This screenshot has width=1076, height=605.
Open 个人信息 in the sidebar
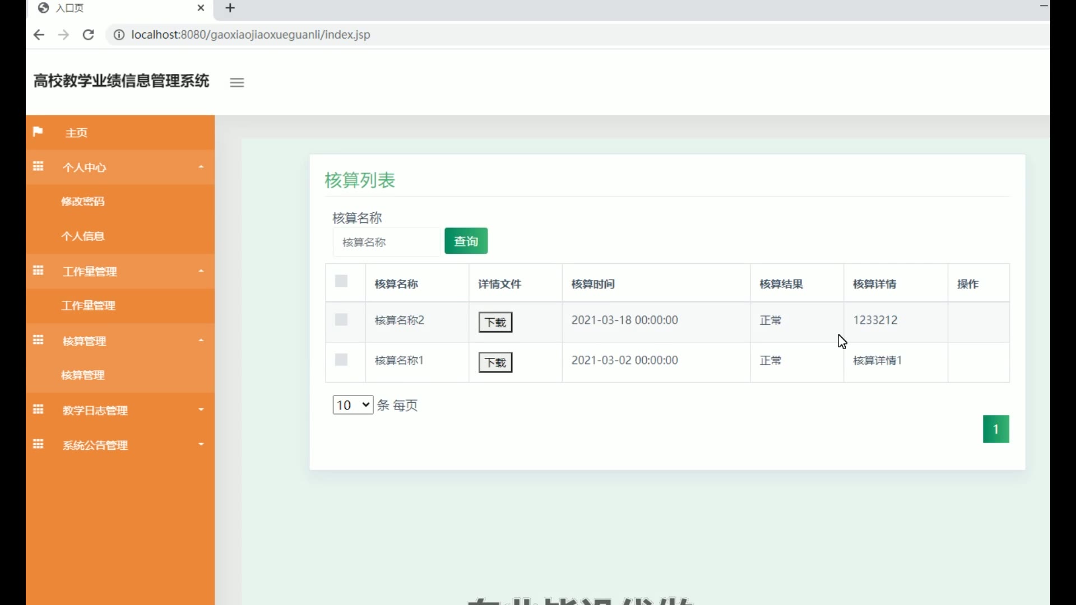click(83, 236)
